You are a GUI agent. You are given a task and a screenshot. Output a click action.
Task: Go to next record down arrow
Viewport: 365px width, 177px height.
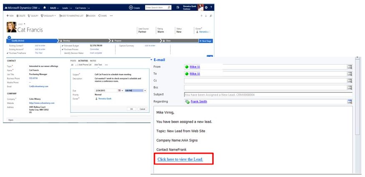(x=206, y=16)
